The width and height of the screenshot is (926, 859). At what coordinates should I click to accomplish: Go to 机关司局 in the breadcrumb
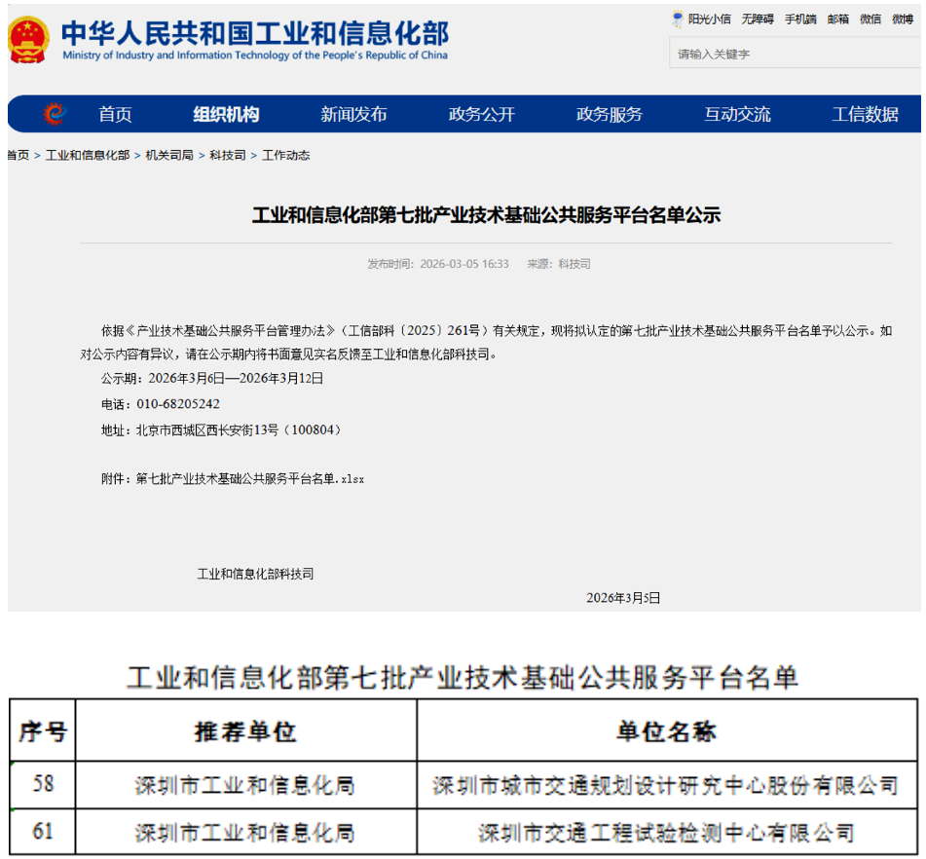(x=169, y=156)
